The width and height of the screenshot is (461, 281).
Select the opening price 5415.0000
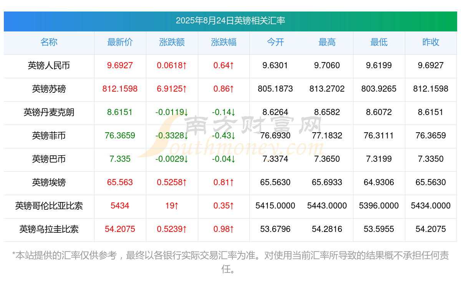coord(275,206)
